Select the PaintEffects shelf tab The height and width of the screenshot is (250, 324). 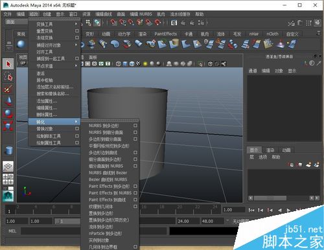(165, 34)
